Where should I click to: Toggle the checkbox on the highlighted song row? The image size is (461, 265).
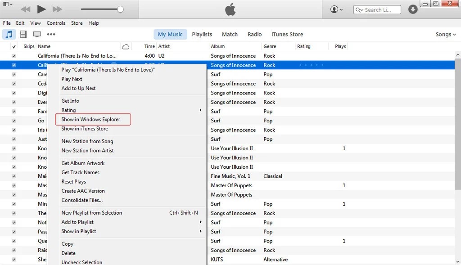click(14, 65)
